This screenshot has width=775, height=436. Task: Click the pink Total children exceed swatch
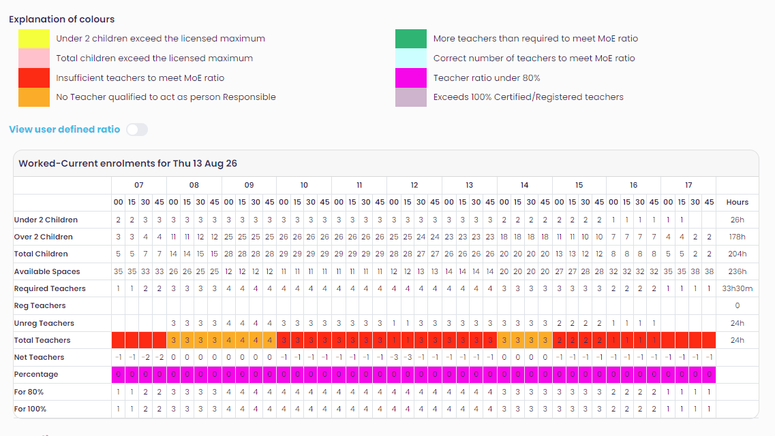click(x=34, y=58)
